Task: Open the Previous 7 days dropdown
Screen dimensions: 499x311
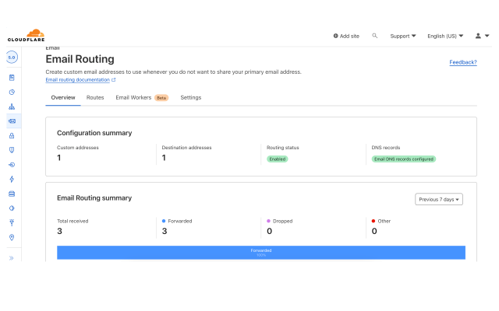Action: pyautogui.click(x=439, y=199)
